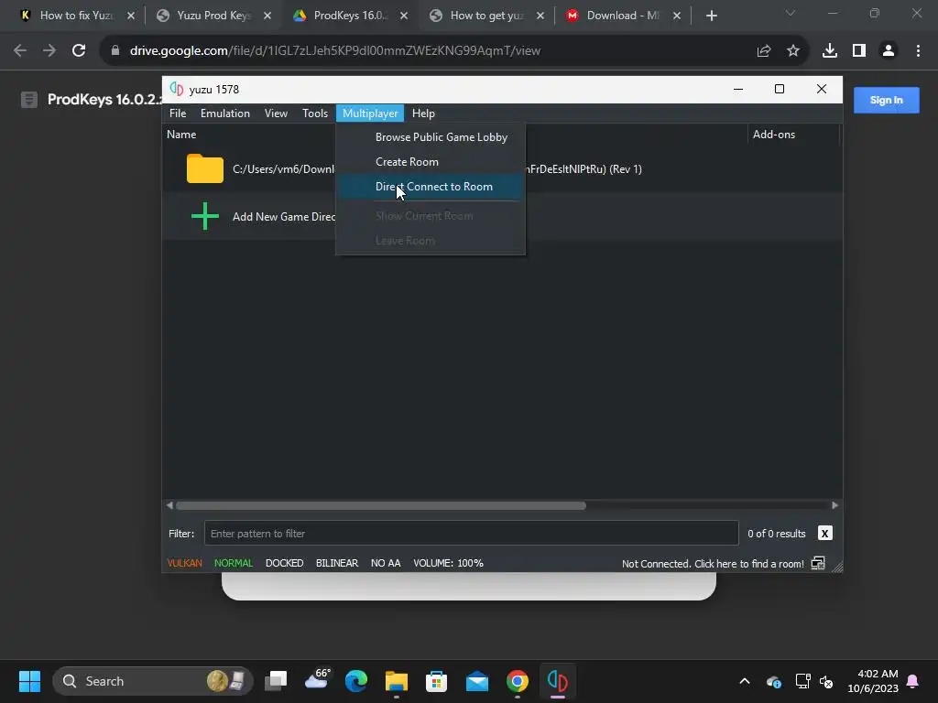Open the weather widget showing 66°
Viewport: 938px width, 703px height.
point(317,680)
